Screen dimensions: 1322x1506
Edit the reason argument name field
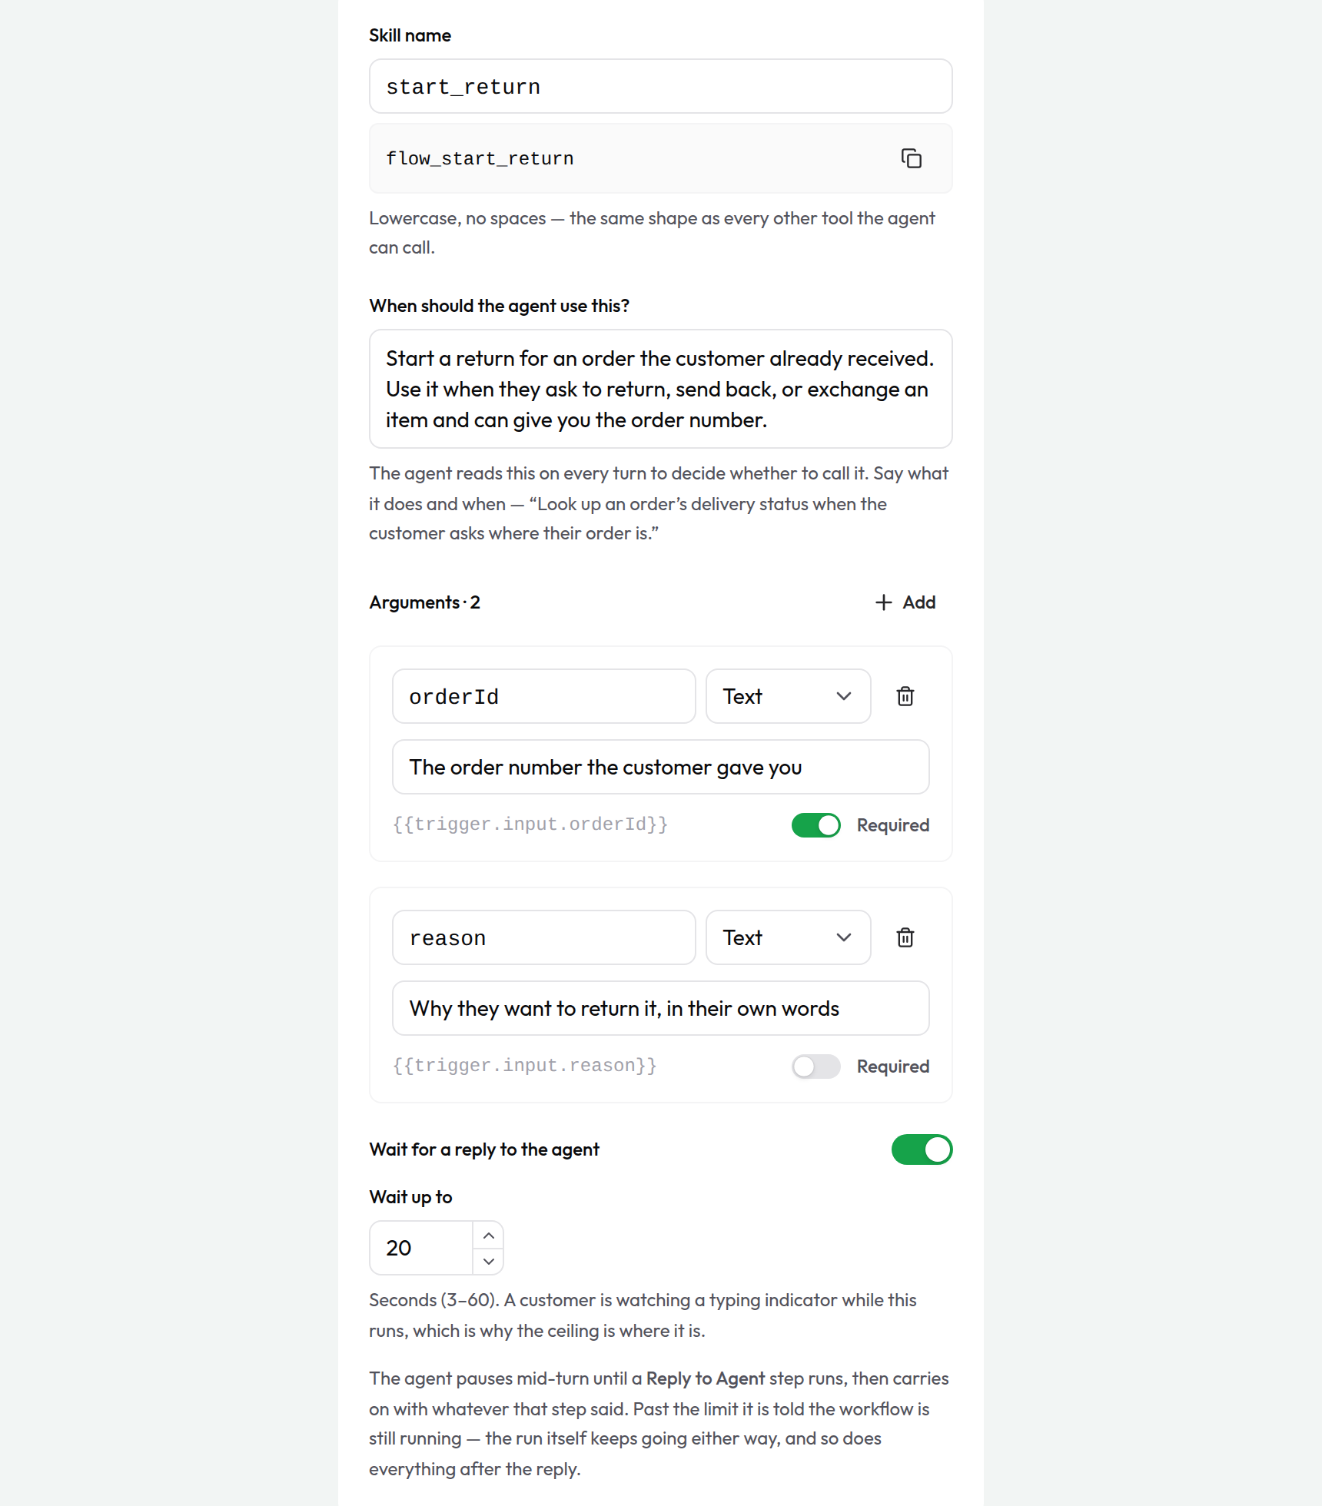(x=544, y=937)
